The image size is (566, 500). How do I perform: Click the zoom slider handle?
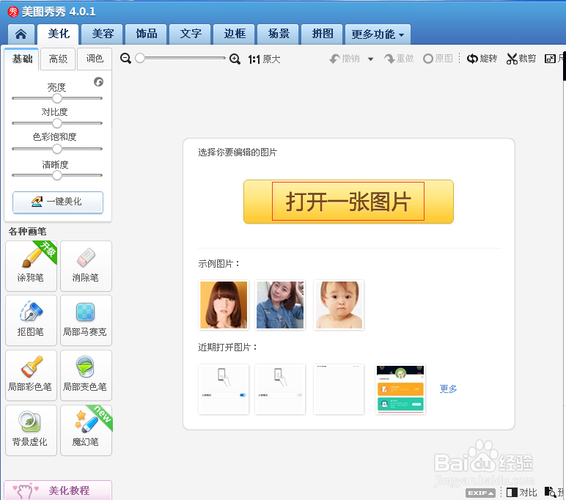pos(140,58)
